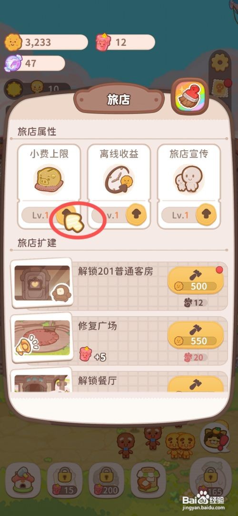Open the settings gear icon
Viewport: 238px width, 516px height.
click(x=220, y=62)
